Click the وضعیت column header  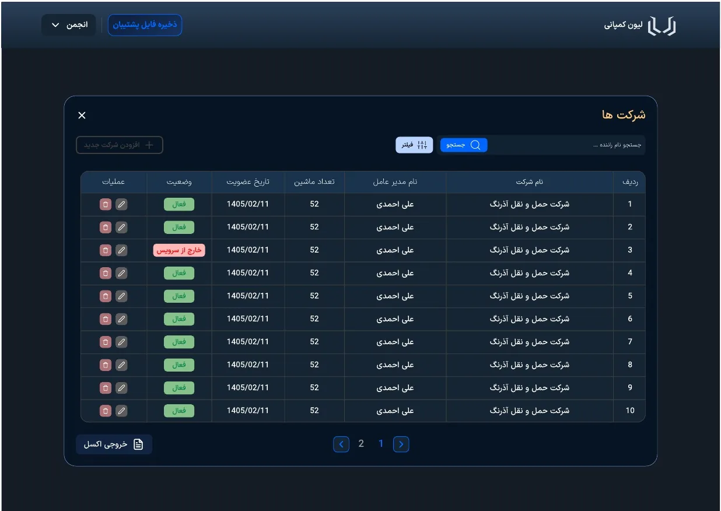[179, 182]
